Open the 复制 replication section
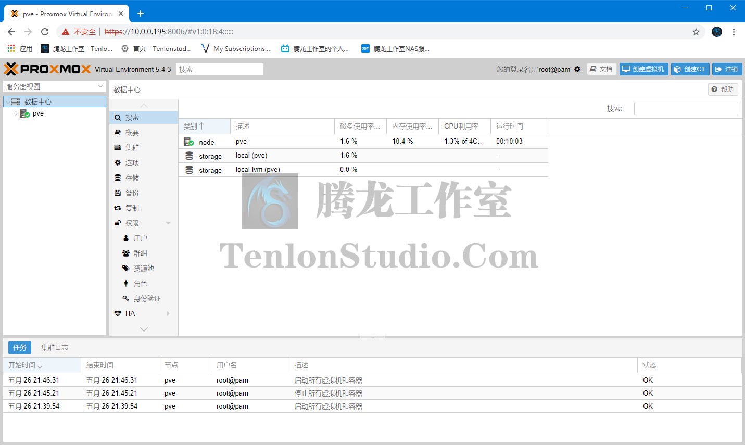Image resolution: width=745 pixels, height=445 pixels. [143, 208]
